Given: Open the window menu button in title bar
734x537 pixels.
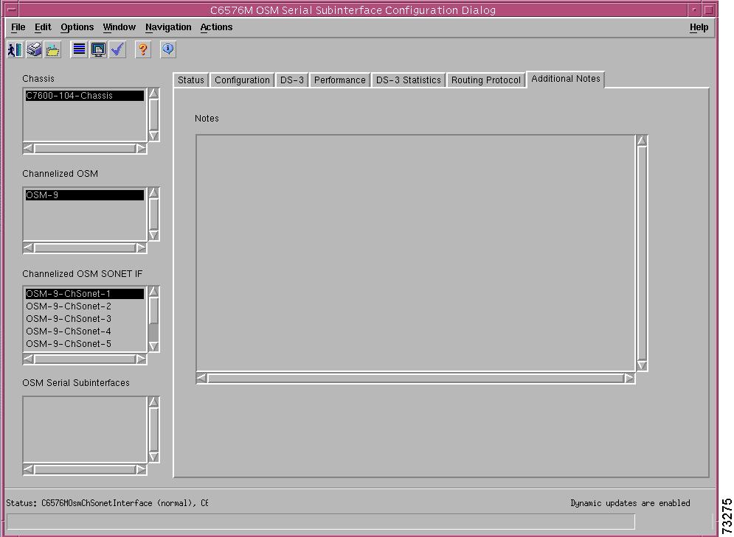Looking at the screenshot, I should pos(12,10).
